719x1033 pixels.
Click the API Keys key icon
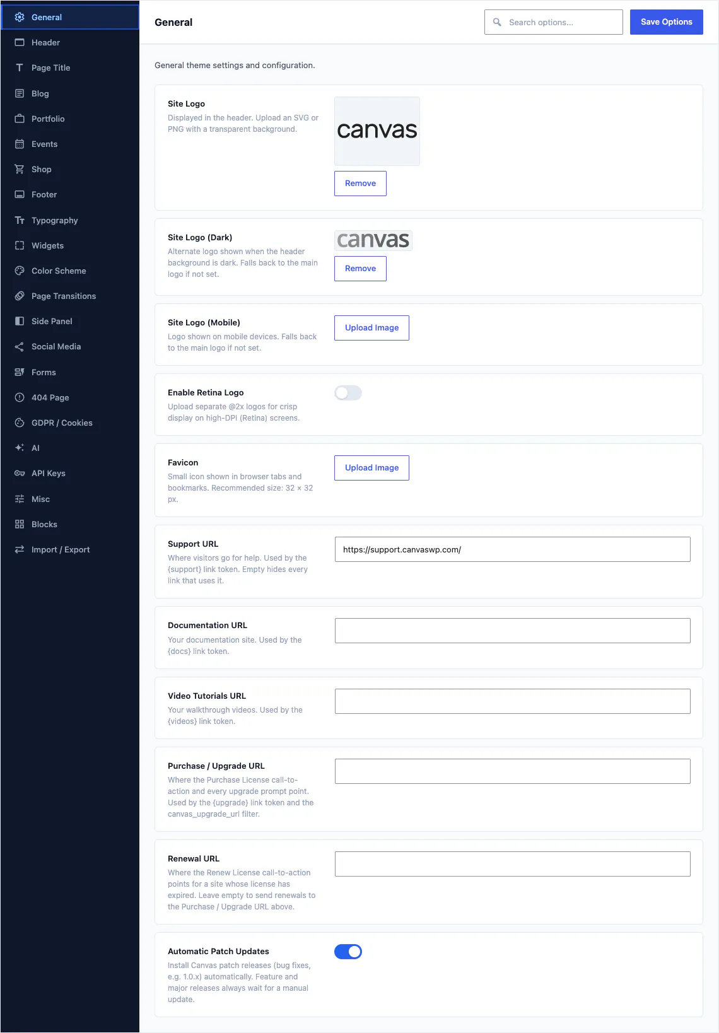(20, 473)
